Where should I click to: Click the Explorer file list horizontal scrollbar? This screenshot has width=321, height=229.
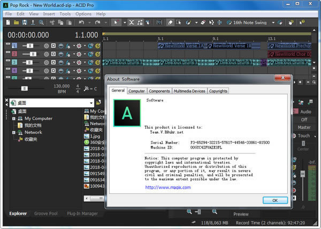(95, 198)
